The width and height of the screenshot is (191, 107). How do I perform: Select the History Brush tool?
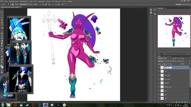point(2,36)
